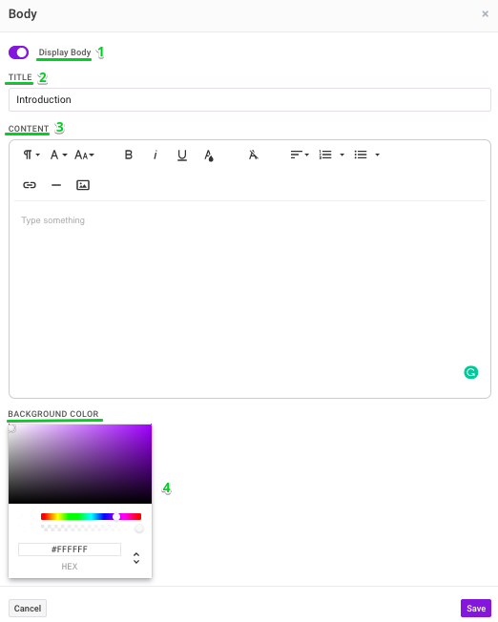Open the text color picker icon
This screenshot has width=498, height=622.
click(x=209, y=155)
